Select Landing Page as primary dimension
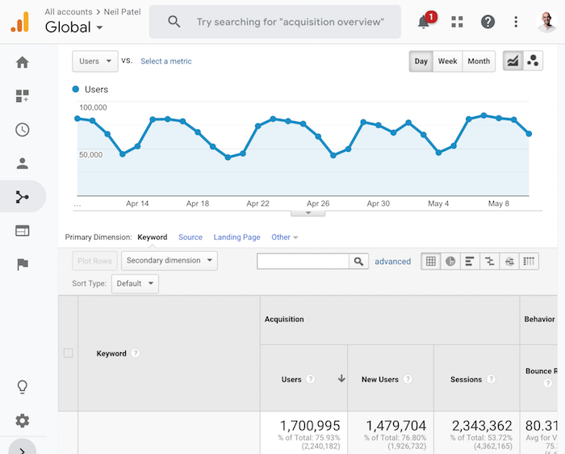565x454 pixels. click(x=236, y=238)
